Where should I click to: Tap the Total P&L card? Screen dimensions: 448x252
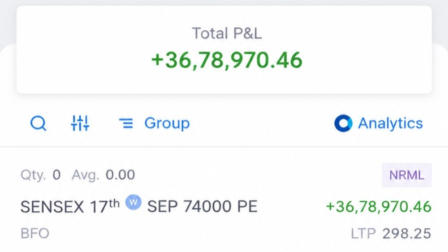224,49
